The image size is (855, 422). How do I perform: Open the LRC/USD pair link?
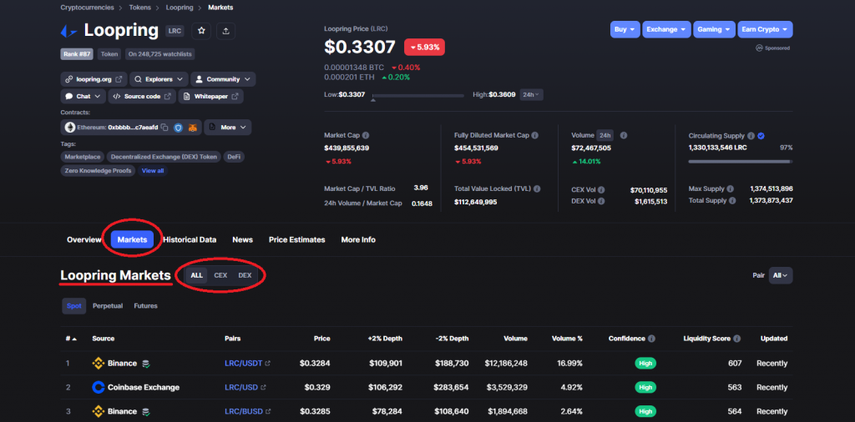coord(245,388)
